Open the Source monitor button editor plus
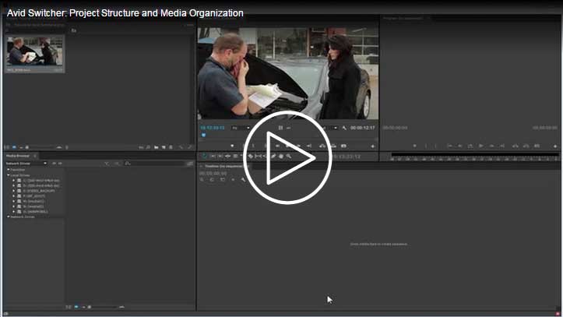 (x=372, y=146)
